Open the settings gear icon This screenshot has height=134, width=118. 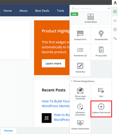click(115, 29)
